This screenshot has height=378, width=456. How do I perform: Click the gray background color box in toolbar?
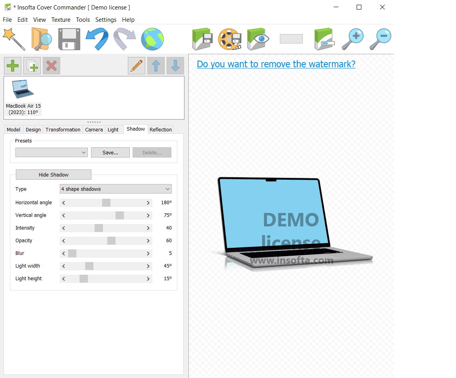click(x=291, y=39)
